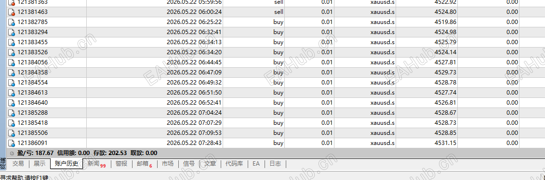Image resolution: width=545 pixels, height=180 pixels.
Task: Click the order icon for ticket 121383526
Action: click(x=12, y=53)
